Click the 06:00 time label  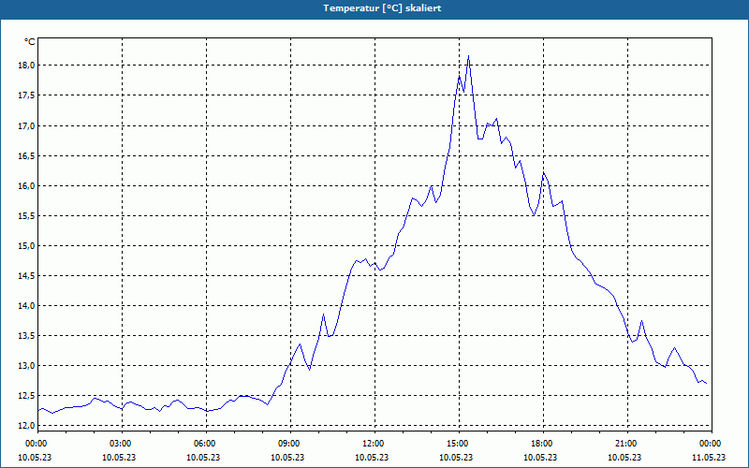coord(206,444)
